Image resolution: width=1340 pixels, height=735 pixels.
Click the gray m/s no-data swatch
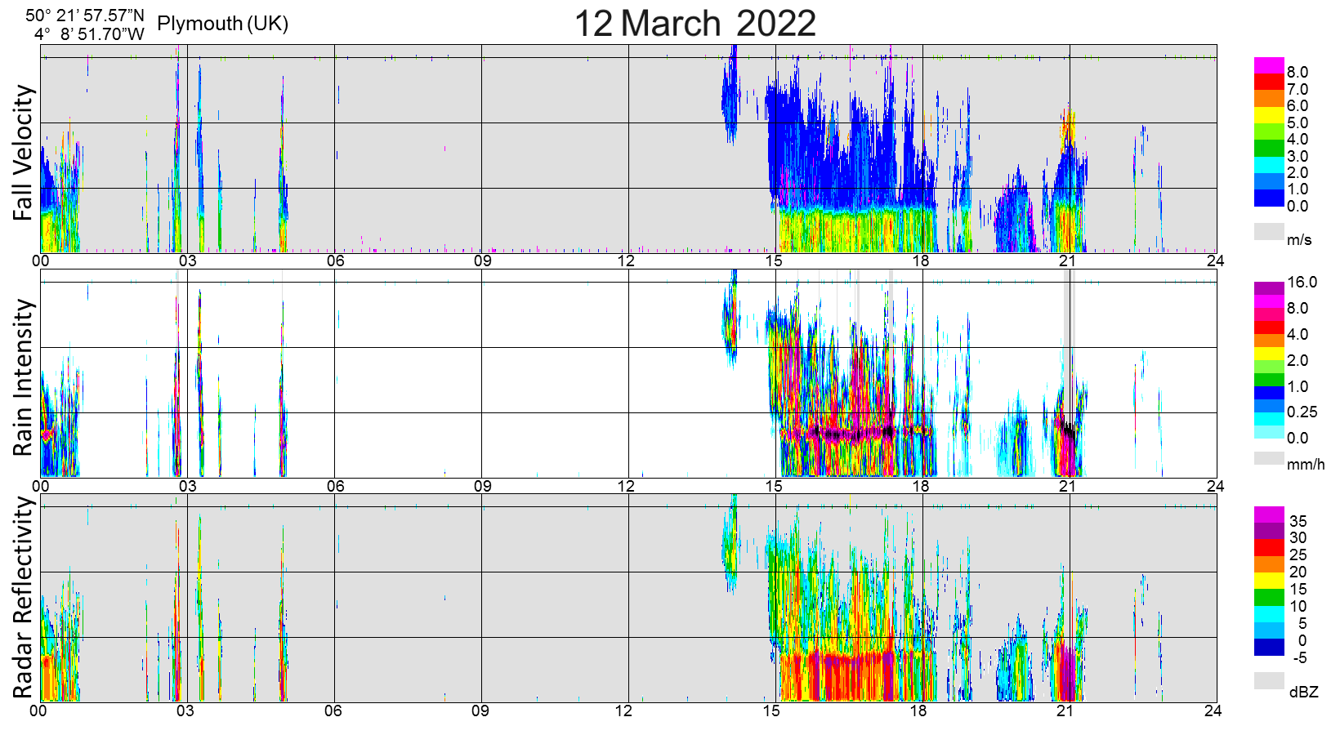pos(1269,232)
